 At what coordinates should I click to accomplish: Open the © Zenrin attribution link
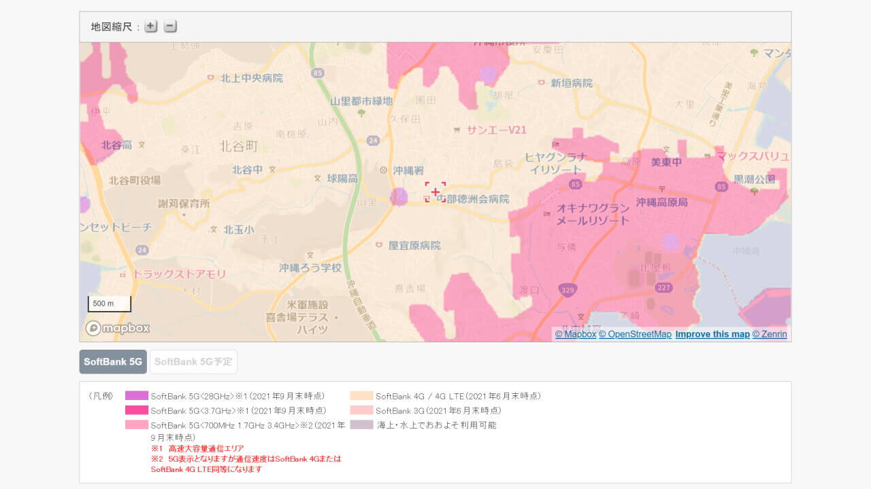coord(770,334)
